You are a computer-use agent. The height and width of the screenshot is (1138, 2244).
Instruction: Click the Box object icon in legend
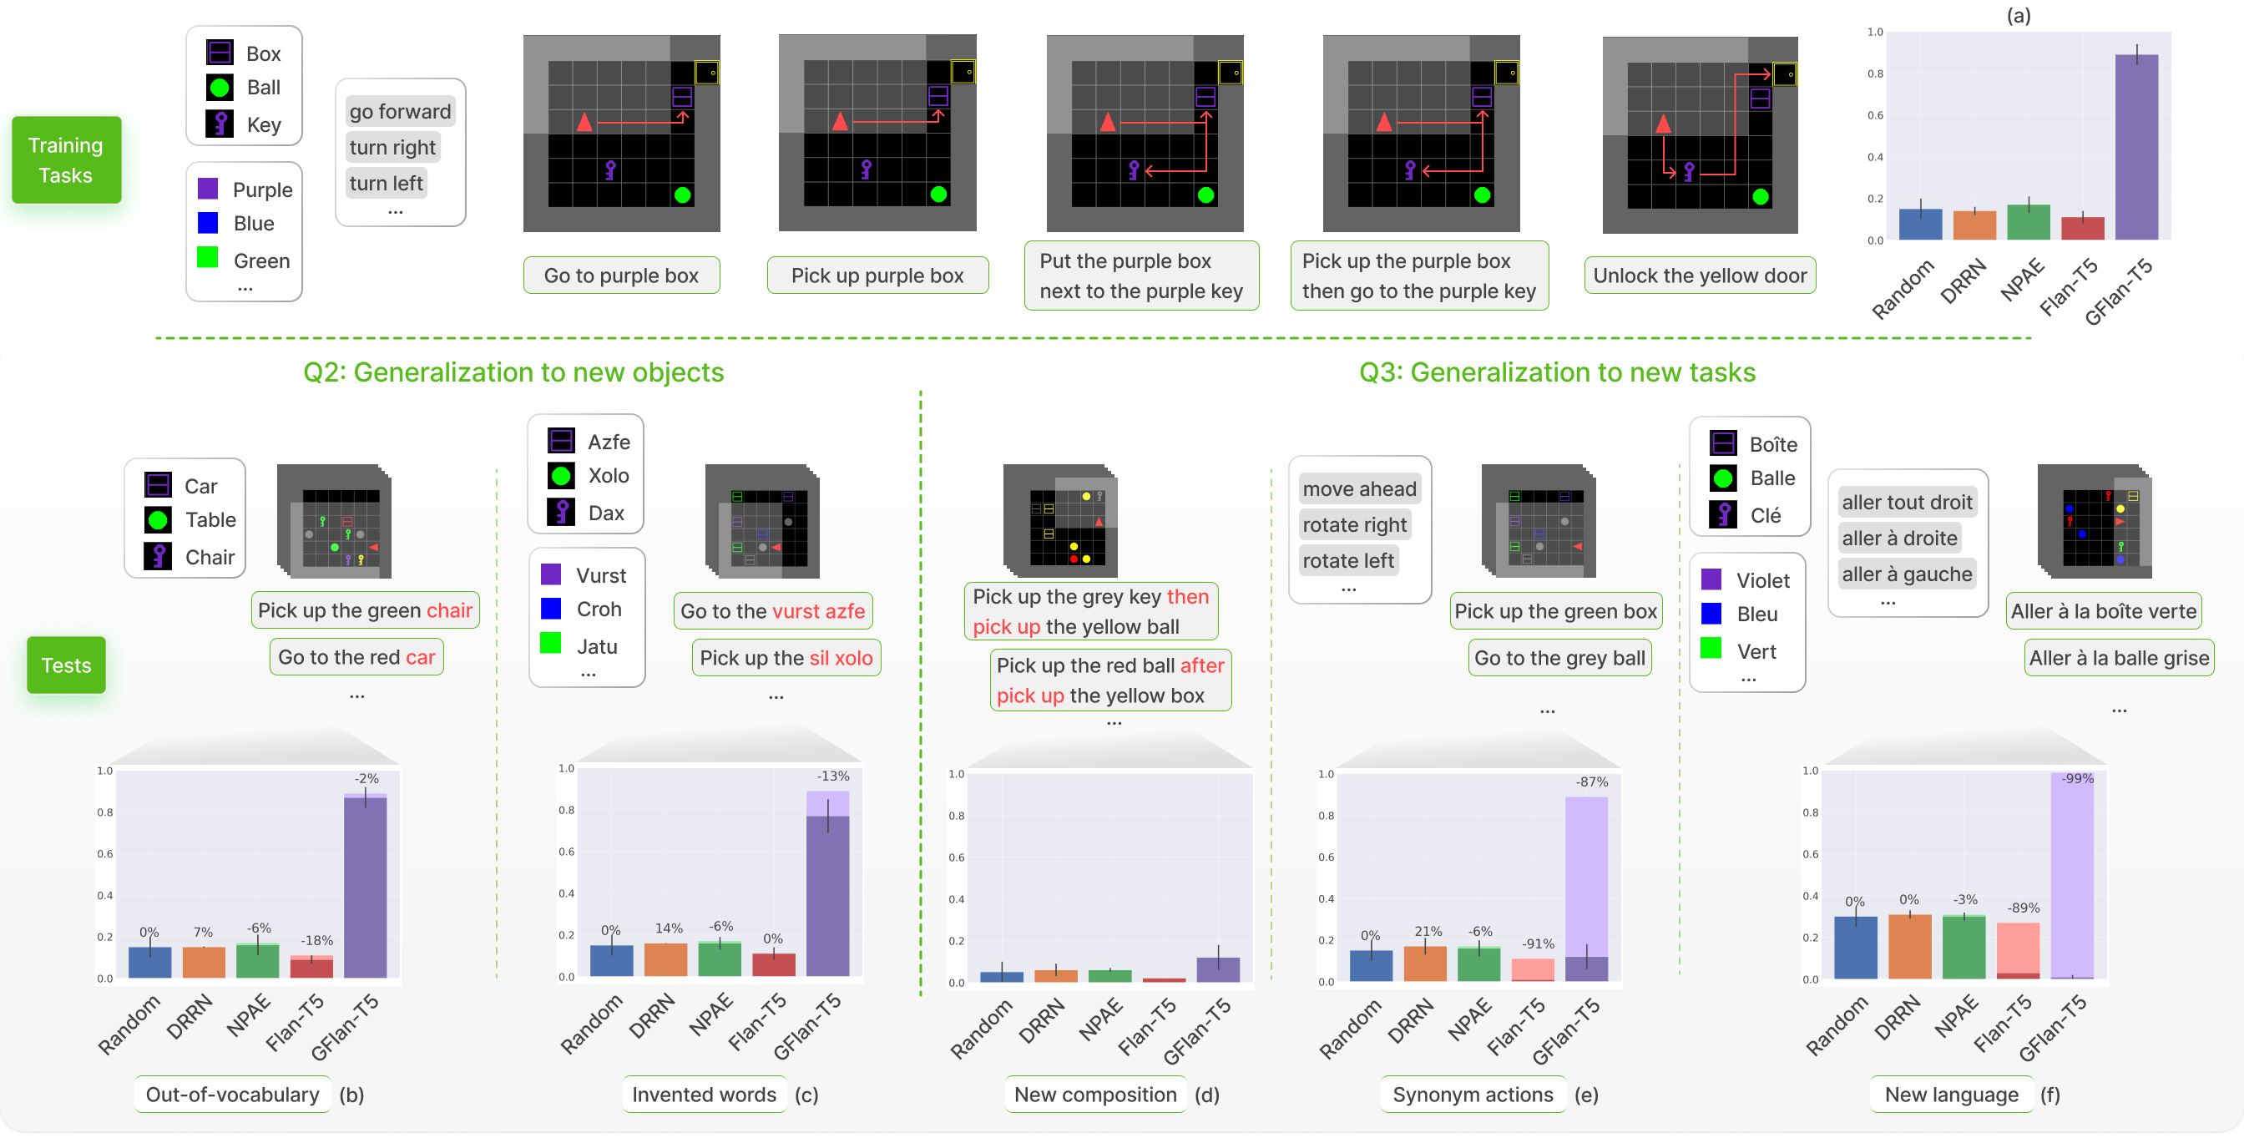[x=220, y=53]
